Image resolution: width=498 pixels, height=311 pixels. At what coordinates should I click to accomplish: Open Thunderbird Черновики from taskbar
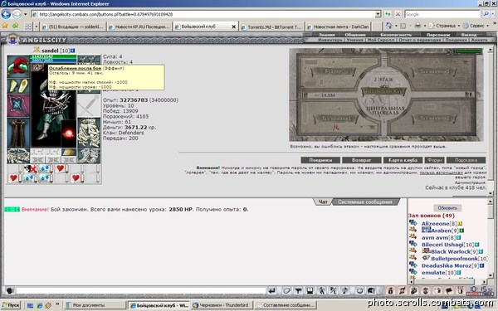click(x=222, y=305)
